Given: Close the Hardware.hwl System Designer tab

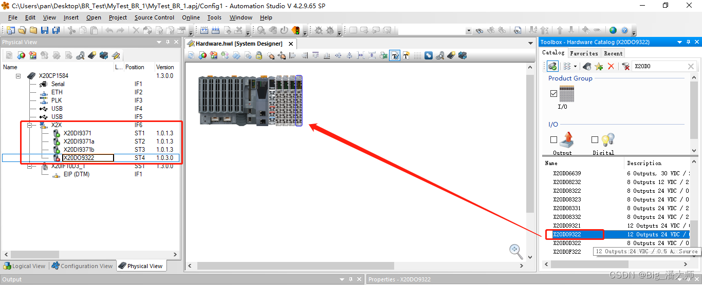Looking at the screenshot, I should pyautogui.click(x=290, y=44).
